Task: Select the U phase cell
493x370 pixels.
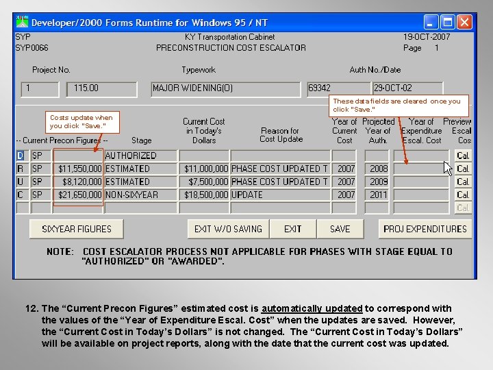Action: [x=23, y=182]
